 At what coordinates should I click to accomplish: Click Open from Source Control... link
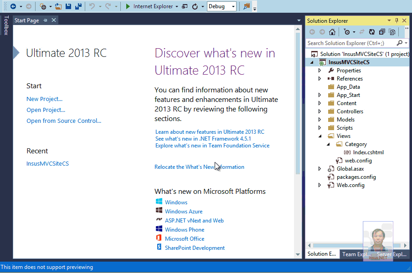click(x=64, y=121)
